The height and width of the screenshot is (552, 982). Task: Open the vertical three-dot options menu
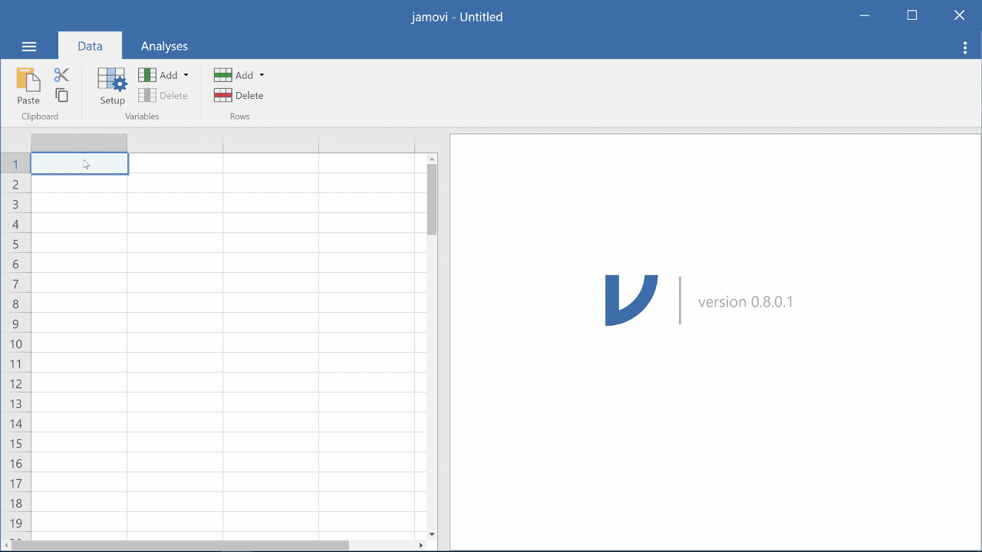965,48
